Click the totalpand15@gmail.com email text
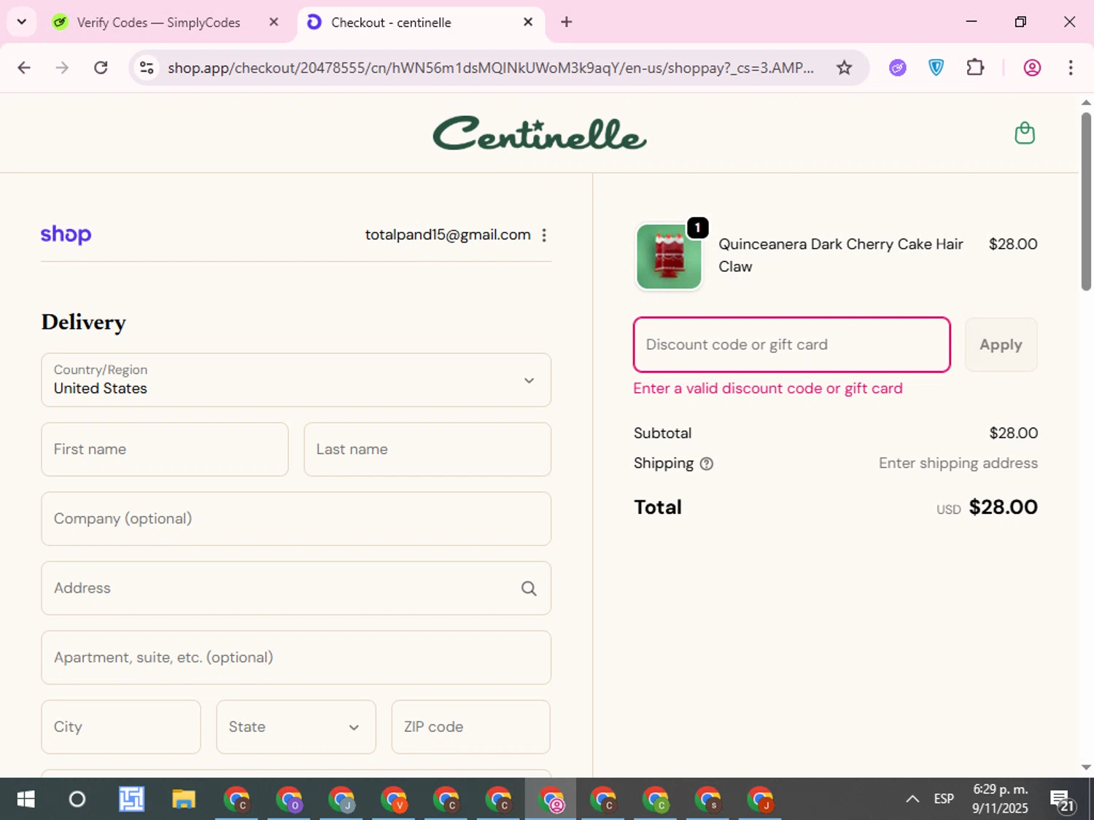1094x820 pixels. click(448, 235)
